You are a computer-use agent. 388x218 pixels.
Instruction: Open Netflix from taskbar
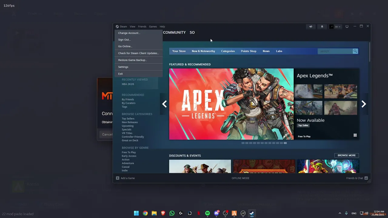pos(199,213)
